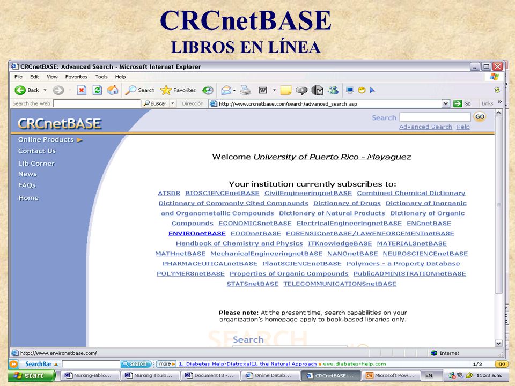This screenshot has width=515, height=386.
Task: Open the address bar URL dropdown
Action: point(445,103)
